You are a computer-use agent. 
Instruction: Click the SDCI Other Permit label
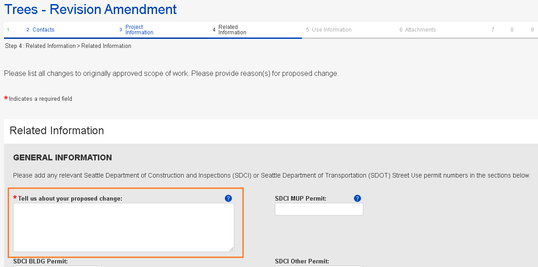pos(301,261)
